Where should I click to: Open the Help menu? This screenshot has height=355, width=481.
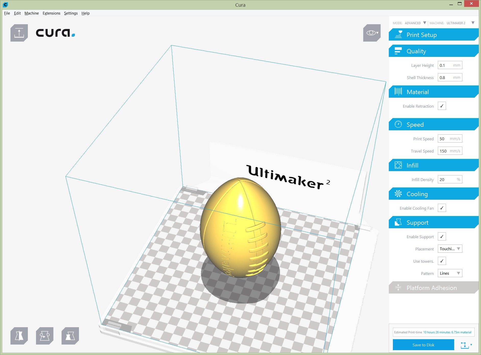pyautogui.click(x=86, y=13)
